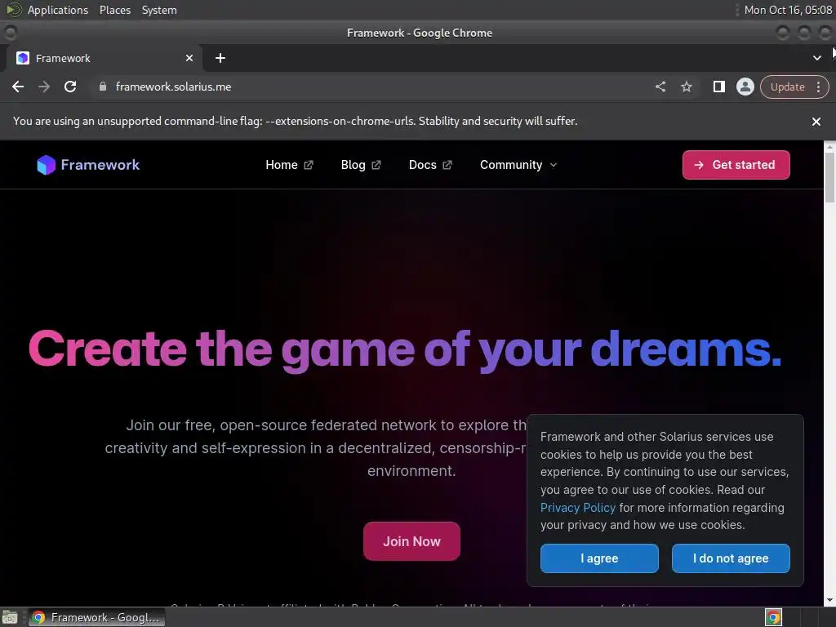Open the Privacy Policy link

tap(577, 508)
